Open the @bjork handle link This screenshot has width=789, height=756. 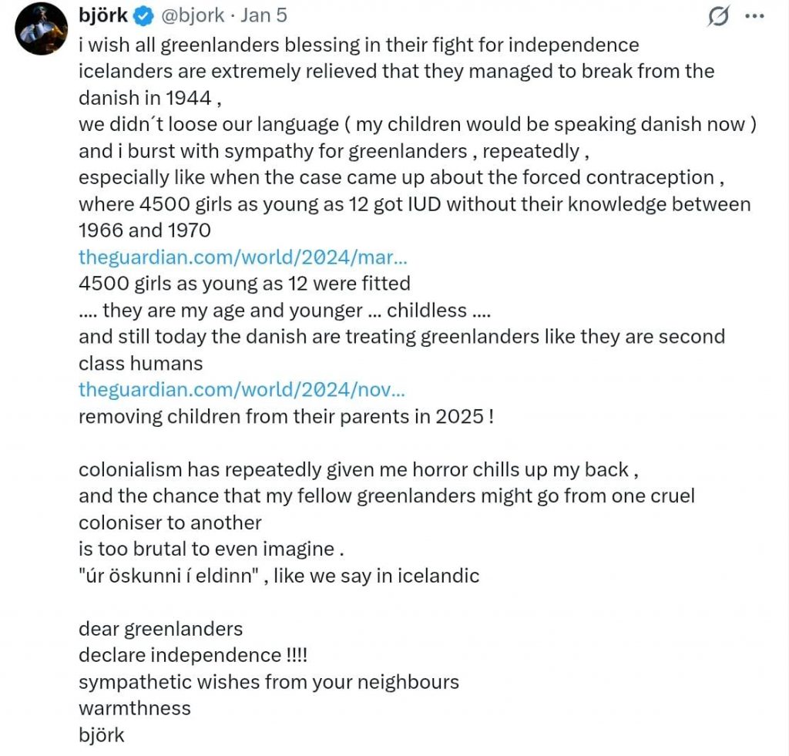click(192, 15)
